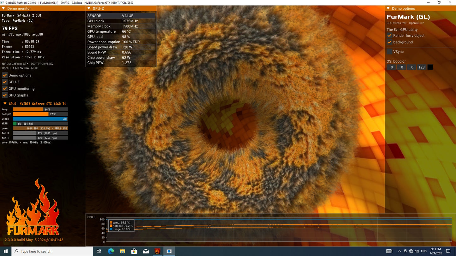The height and width of the screenshot is (256, 456).
Task: Restore down the FurMark window
Action: pyautogui.click(x=439, y=3)
